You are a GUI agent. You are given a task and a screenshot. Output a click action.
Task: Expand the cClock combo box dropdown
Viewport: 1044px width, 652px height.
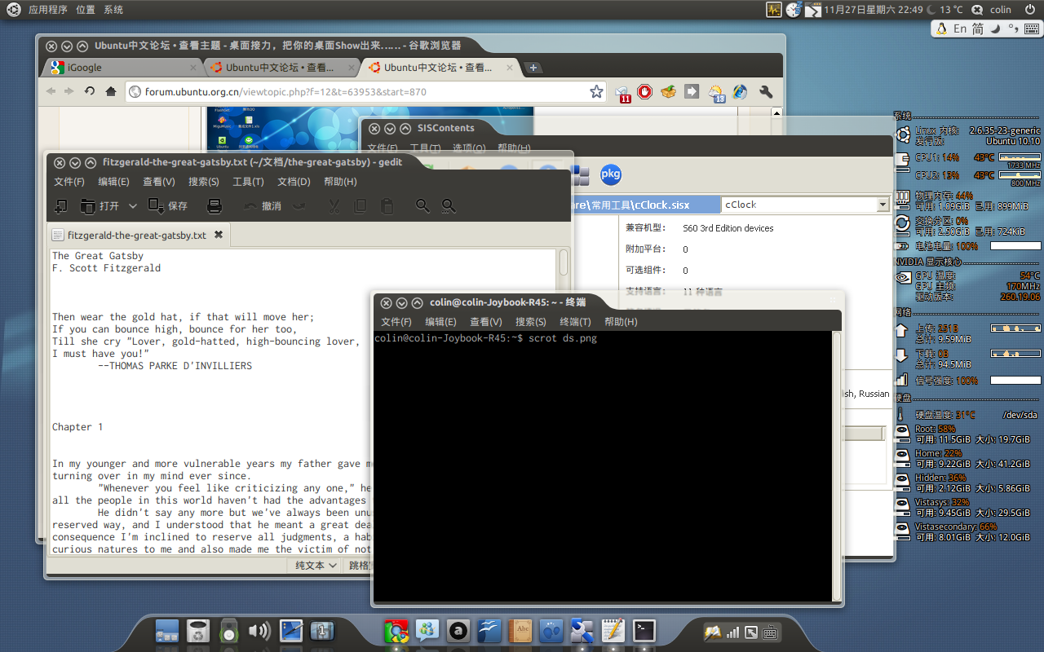883,205
